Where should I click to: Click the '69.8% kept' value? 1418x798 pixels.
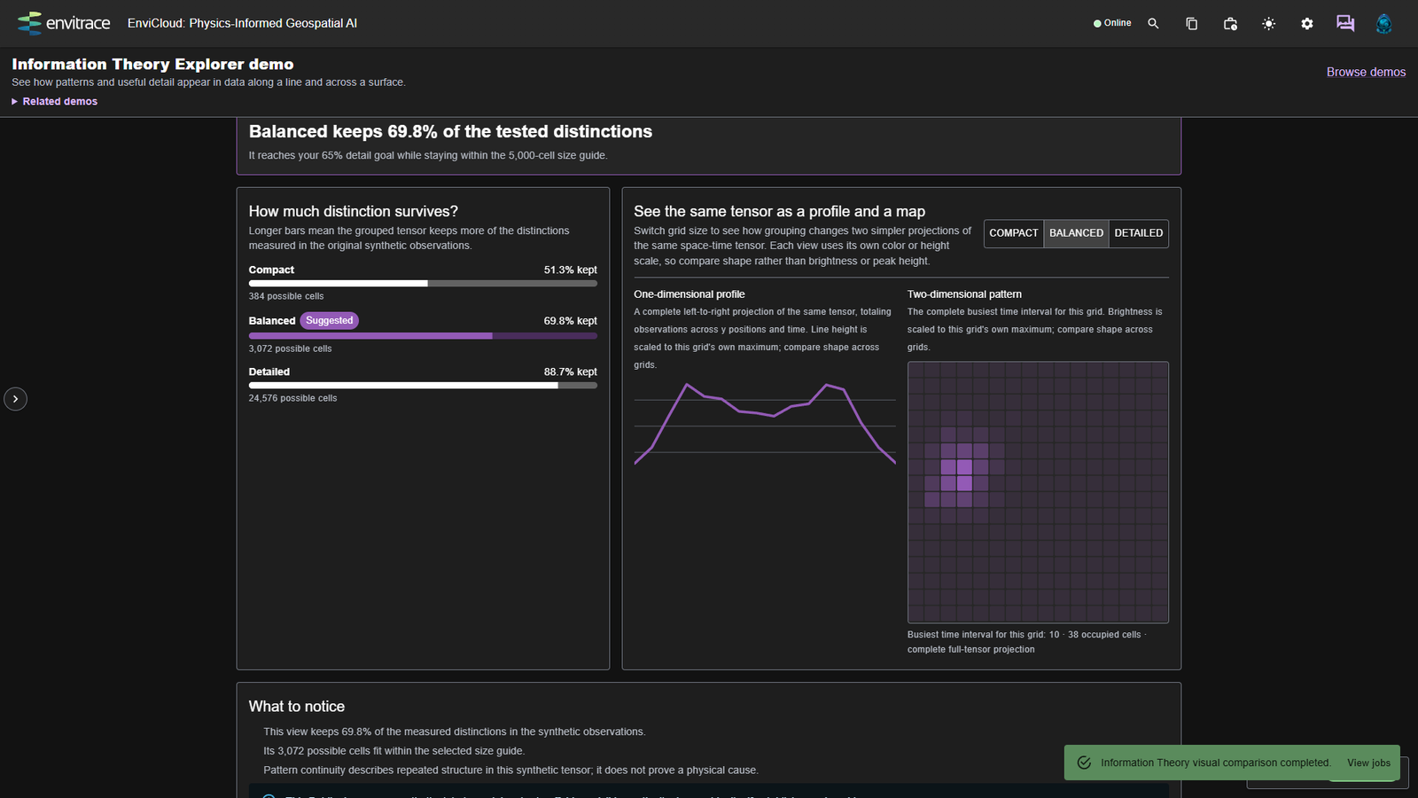point(571,321)
